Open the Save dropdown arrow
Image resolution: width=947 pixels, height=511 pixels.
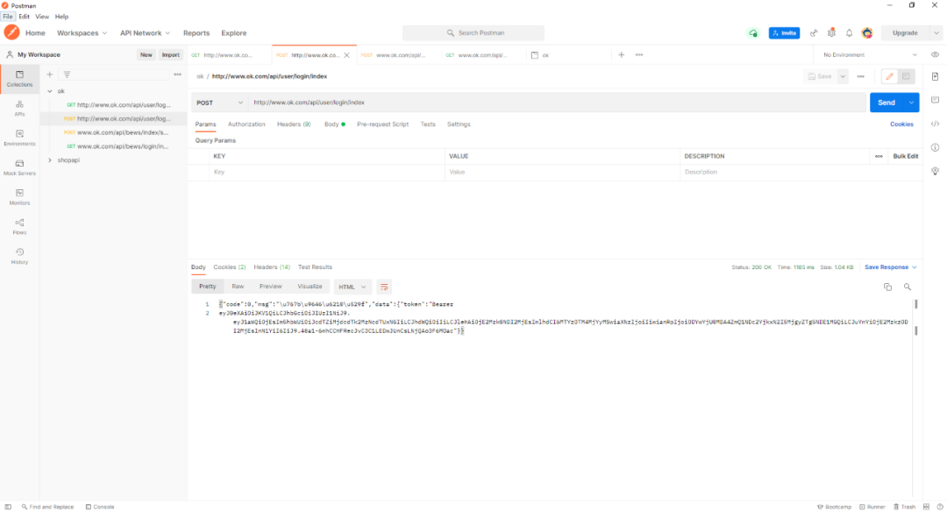tap(843, 77)
